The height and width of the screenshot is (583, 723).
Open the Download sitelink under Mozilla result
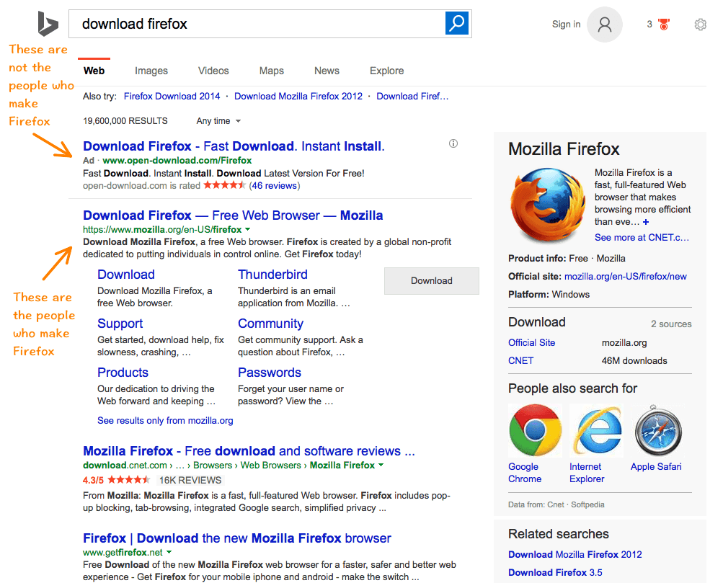[126, 275]
